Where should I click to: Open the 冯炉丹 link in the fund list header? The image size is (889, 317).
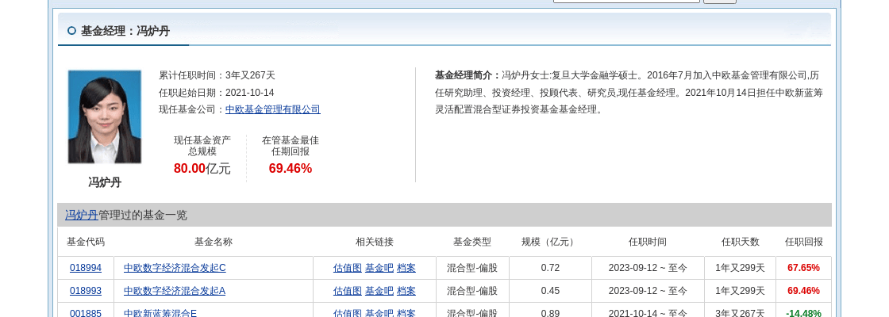pos(82,215)
